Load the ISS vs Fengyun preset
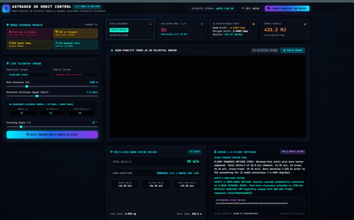Image resolution: width=354 pixels, height=220 pixels. pyautogui.click(x=76, y=33)
